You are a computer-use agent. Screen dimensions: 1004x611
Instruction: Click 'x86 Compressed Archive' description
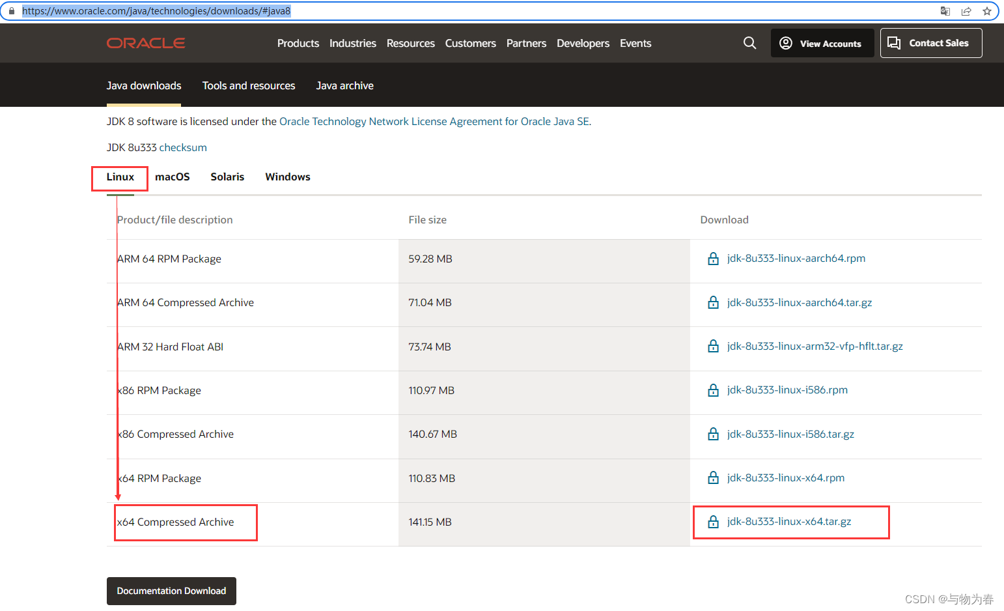tap(175, 434)
